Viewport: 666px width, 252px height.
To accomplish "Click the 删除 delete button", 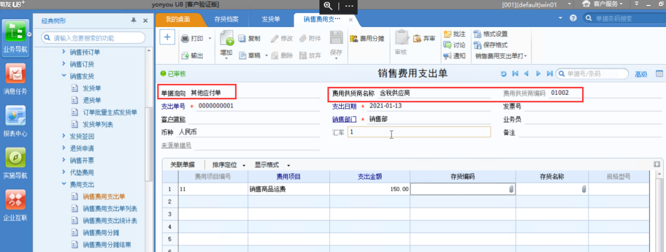I will click(x=282, y=55).
